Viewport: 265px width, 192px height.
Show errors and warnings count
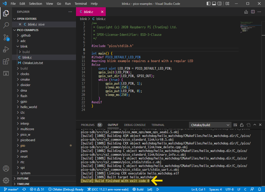tap(37, 189)
